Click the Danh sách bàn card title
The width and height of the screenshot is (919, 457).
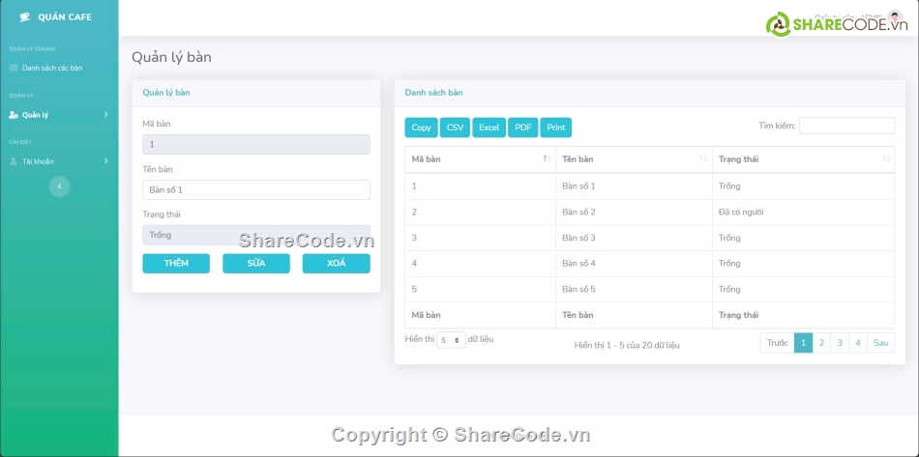tap(433, 93)
